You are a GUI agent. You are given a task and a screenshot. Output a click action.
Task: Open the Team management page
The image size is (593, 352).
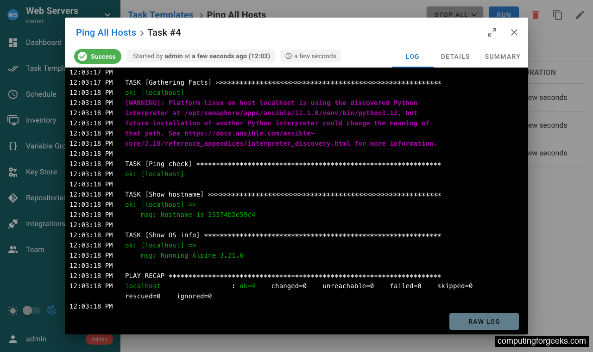click(35, 249)
